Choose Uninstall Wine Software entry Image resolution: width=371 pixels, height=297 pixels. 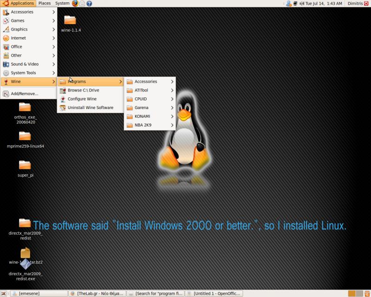[90, 108]
